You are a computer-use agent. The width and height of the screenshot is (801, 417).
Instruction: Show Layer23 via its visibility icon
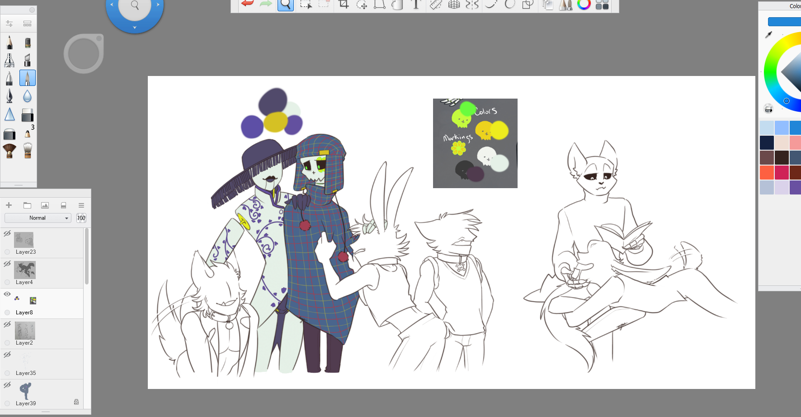point(7,233)
